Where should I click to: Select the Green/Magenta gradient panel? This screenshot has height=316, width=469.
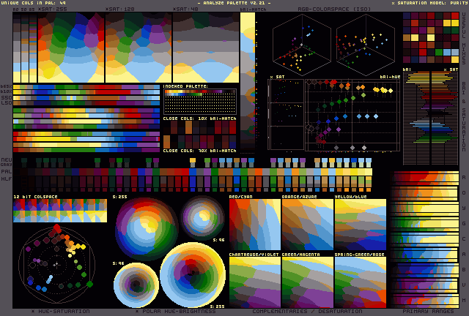pos(307,282)
